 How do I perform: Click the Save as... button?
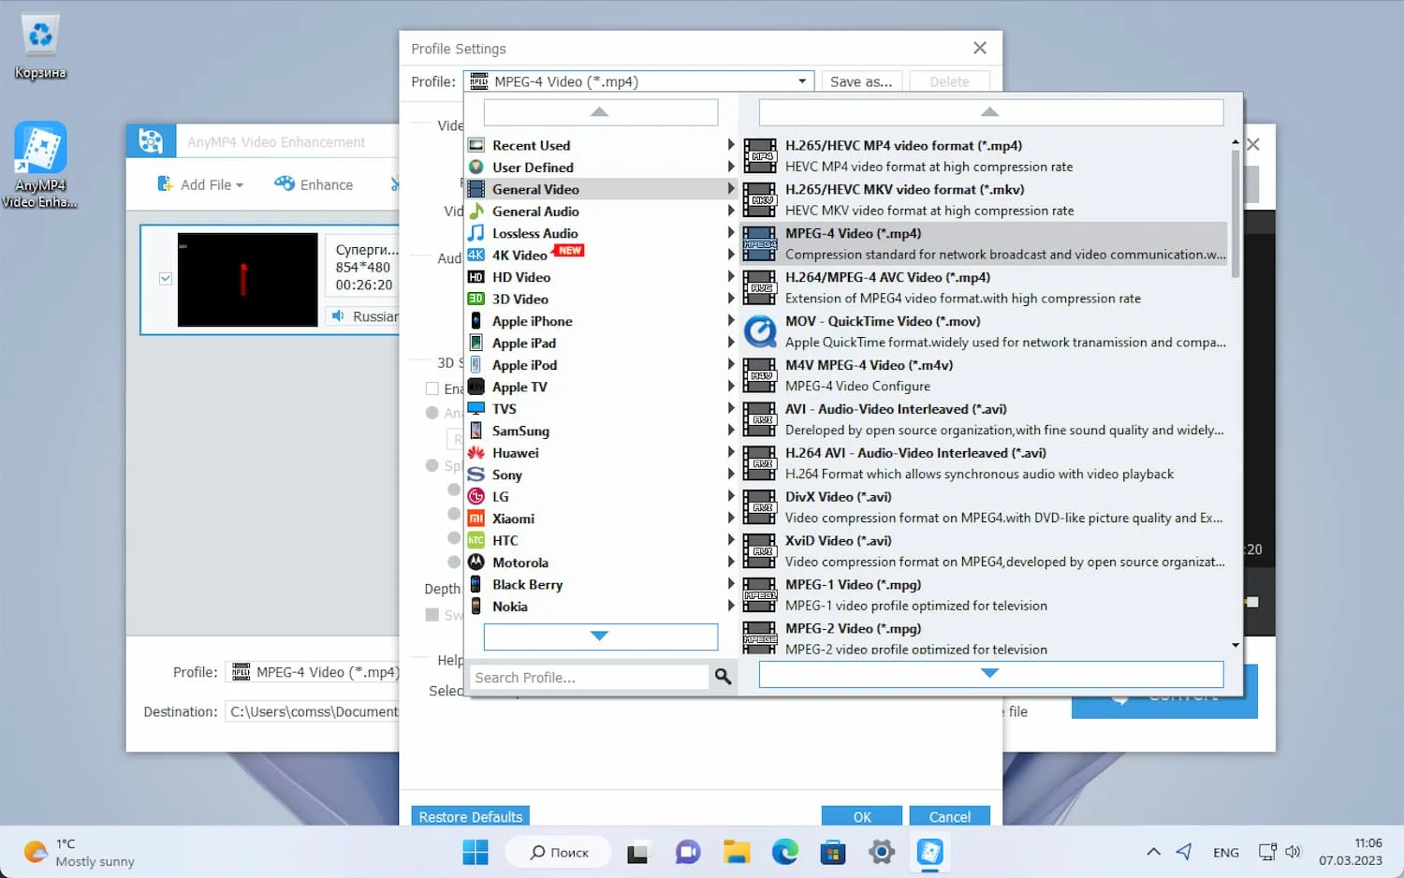861,81
